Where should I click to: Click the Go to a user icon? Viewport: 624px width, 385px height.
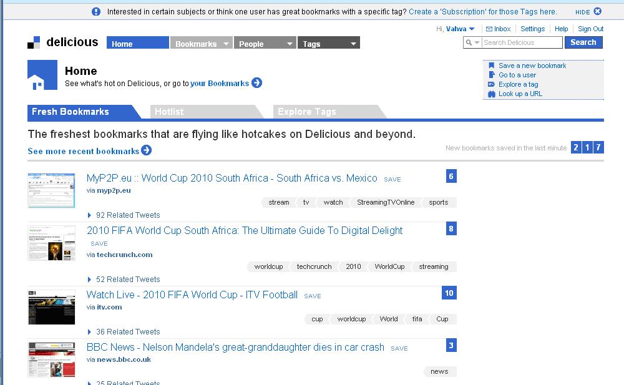[x=492, y=75]
